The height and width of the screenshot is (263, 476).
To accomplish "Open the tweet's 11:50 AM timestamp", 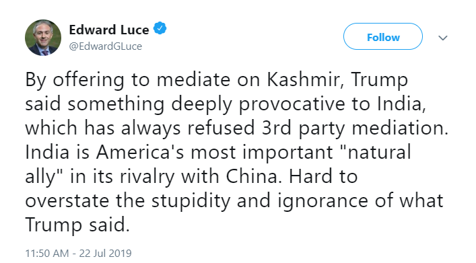I will tap(46, 253).
